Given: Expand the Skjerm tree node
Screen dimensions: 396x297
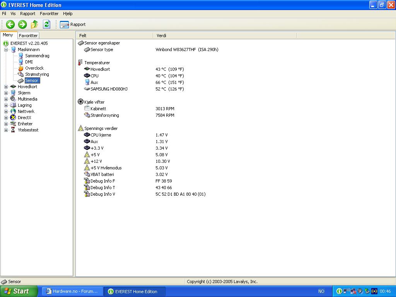Looking at the screenshot, I should pos(6,93).
